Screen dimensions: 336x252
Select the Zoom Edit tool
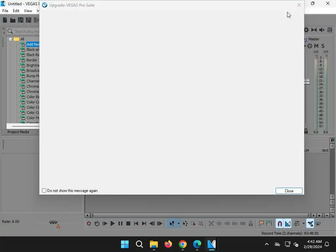pyautogui.click(x=201, y=224)
